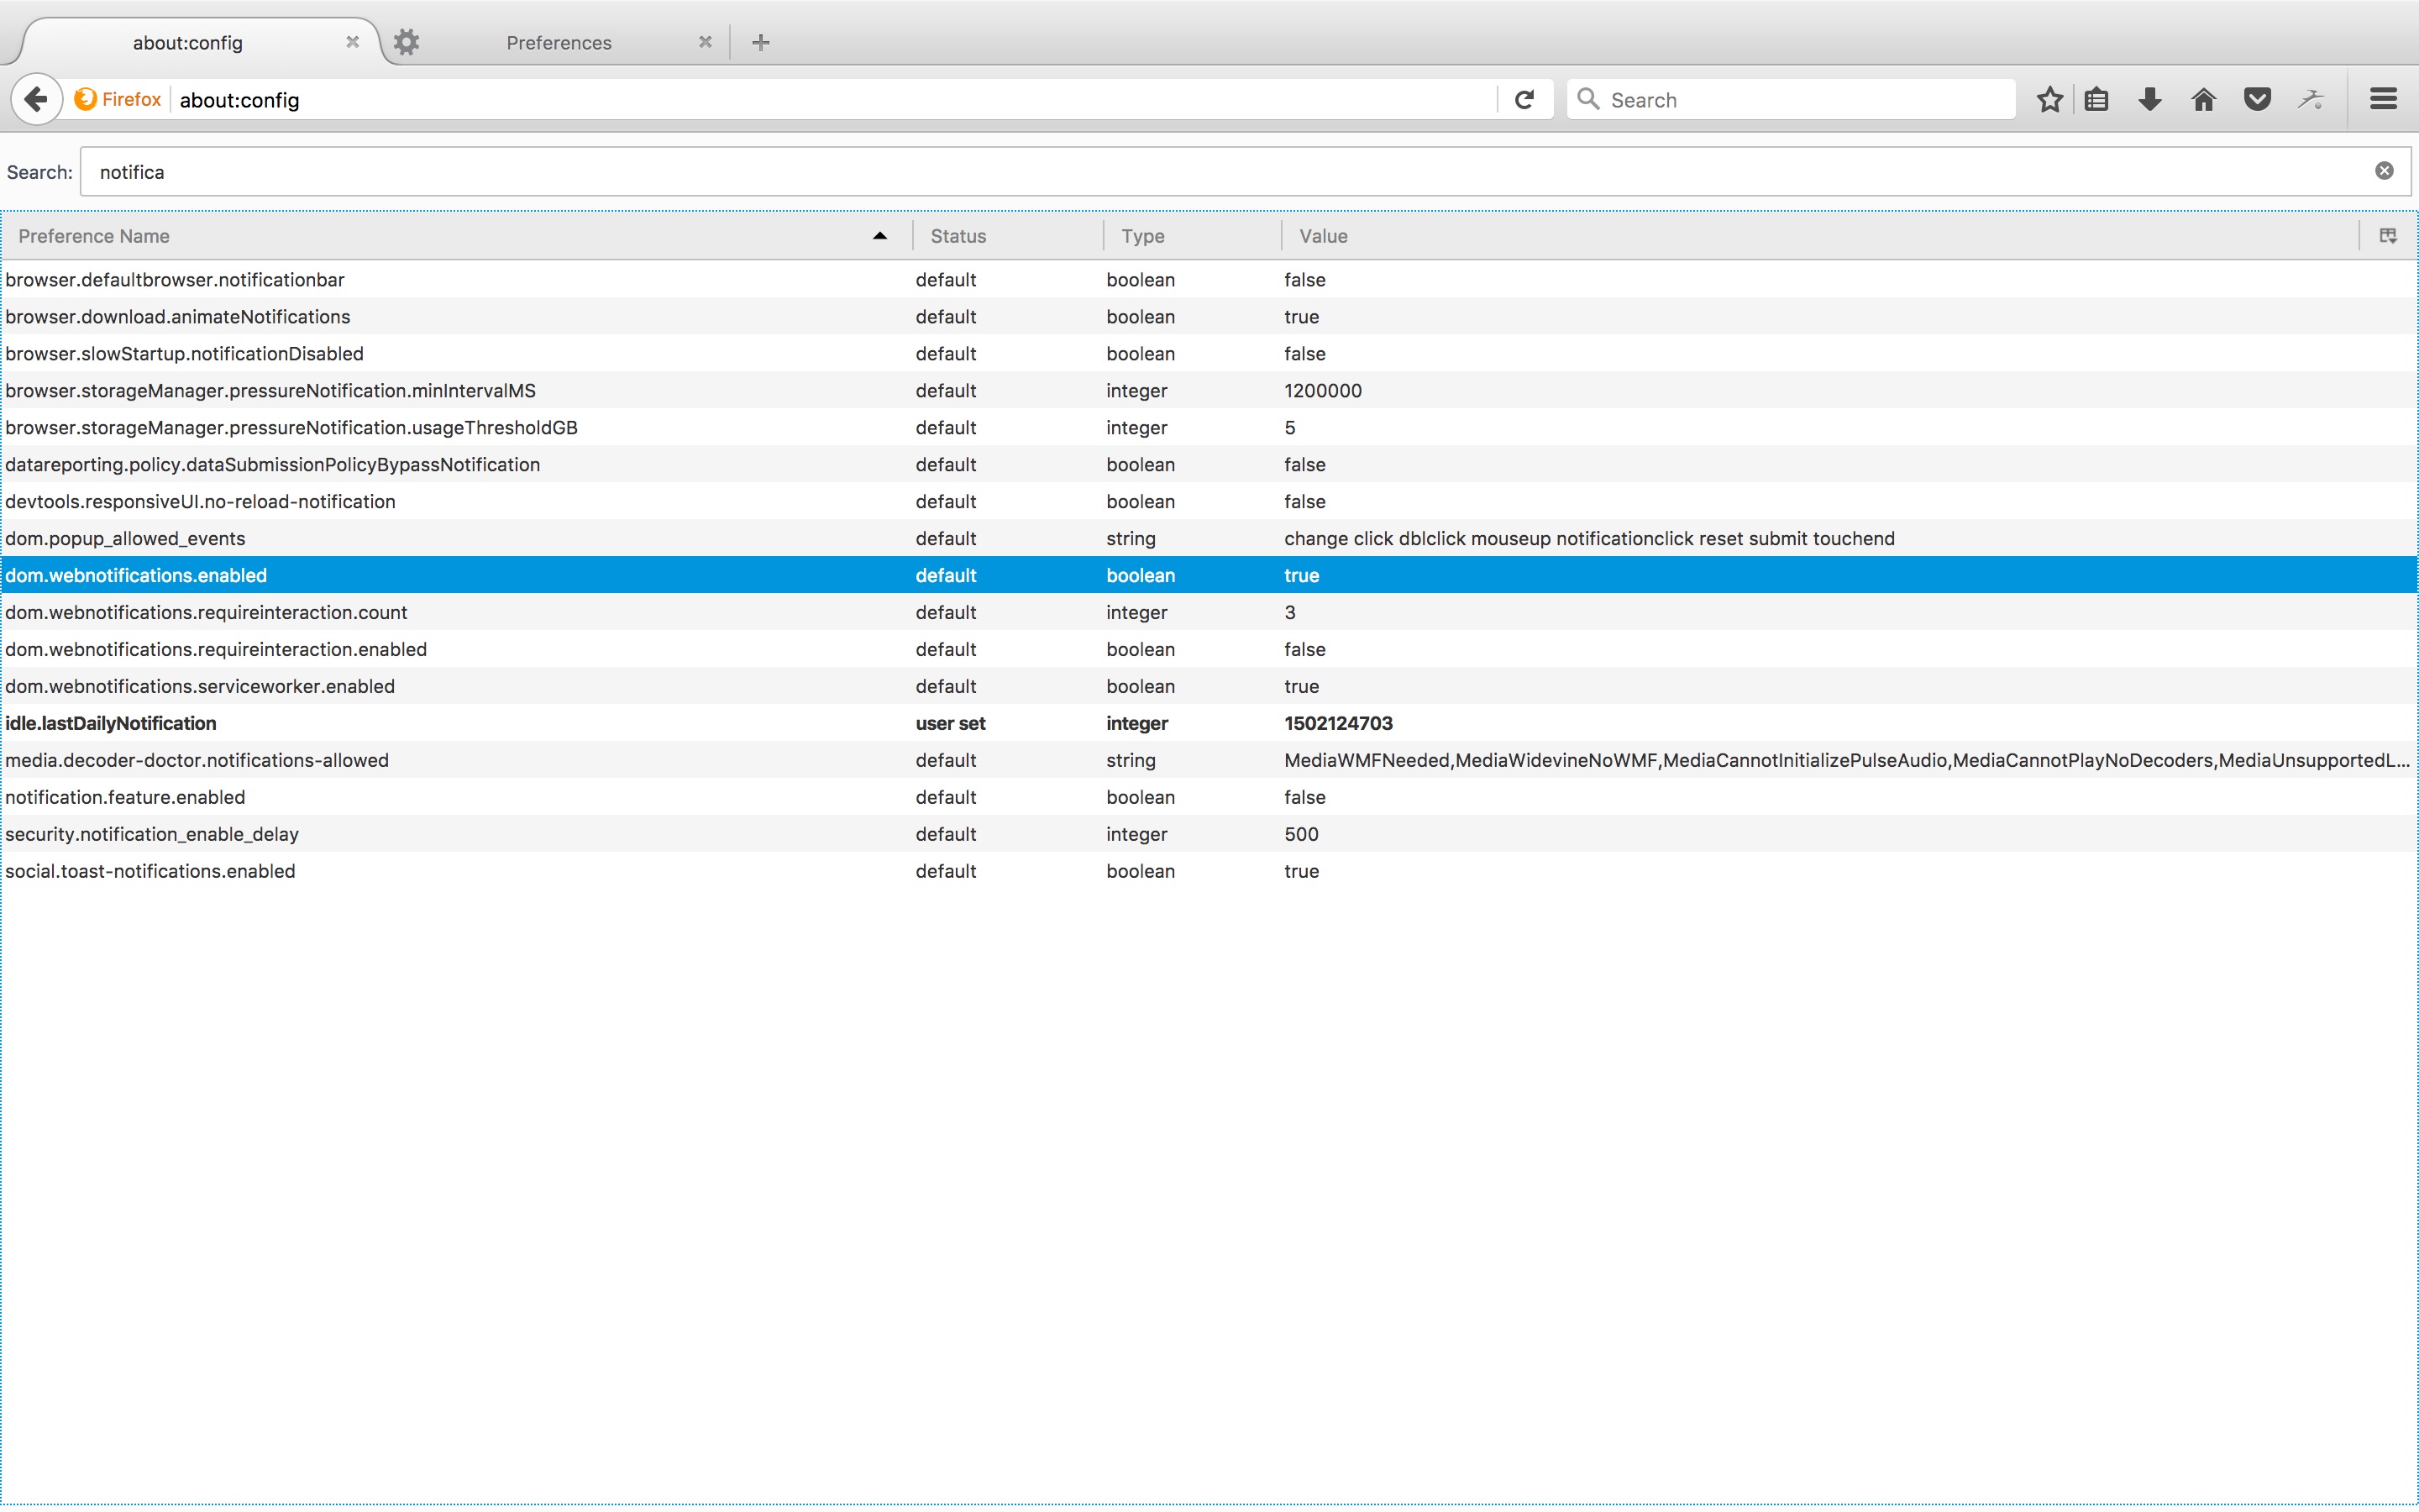
Task: Click the about:config filter search field
Action: [x=1199, y=172]
